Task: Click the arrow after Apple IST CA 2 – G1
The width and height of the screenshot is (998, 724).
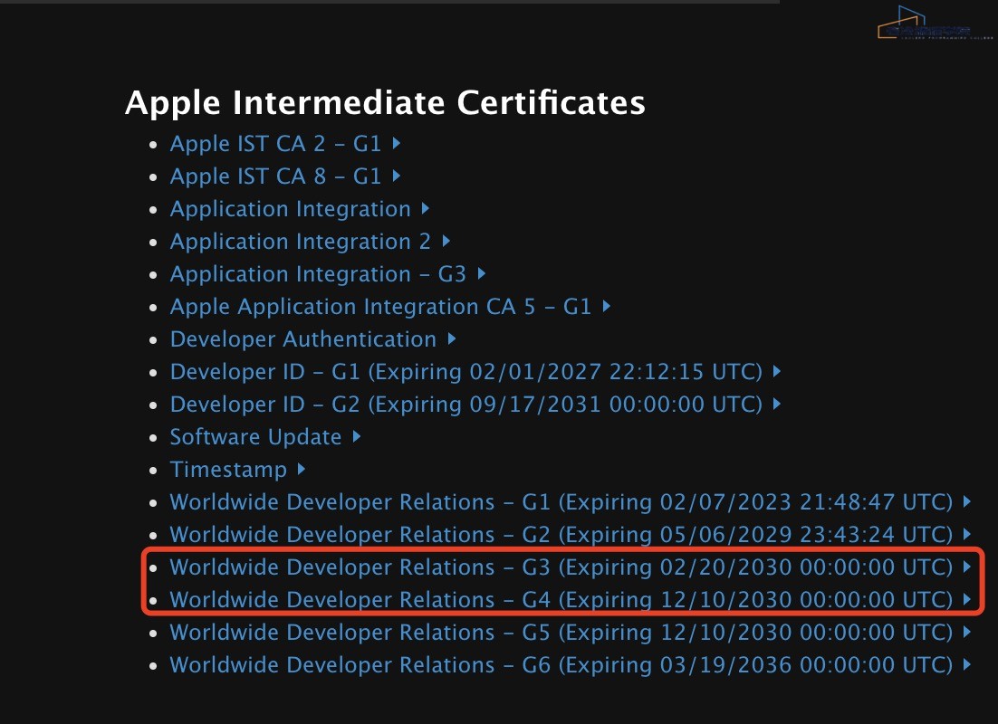Action: [397, 143]
